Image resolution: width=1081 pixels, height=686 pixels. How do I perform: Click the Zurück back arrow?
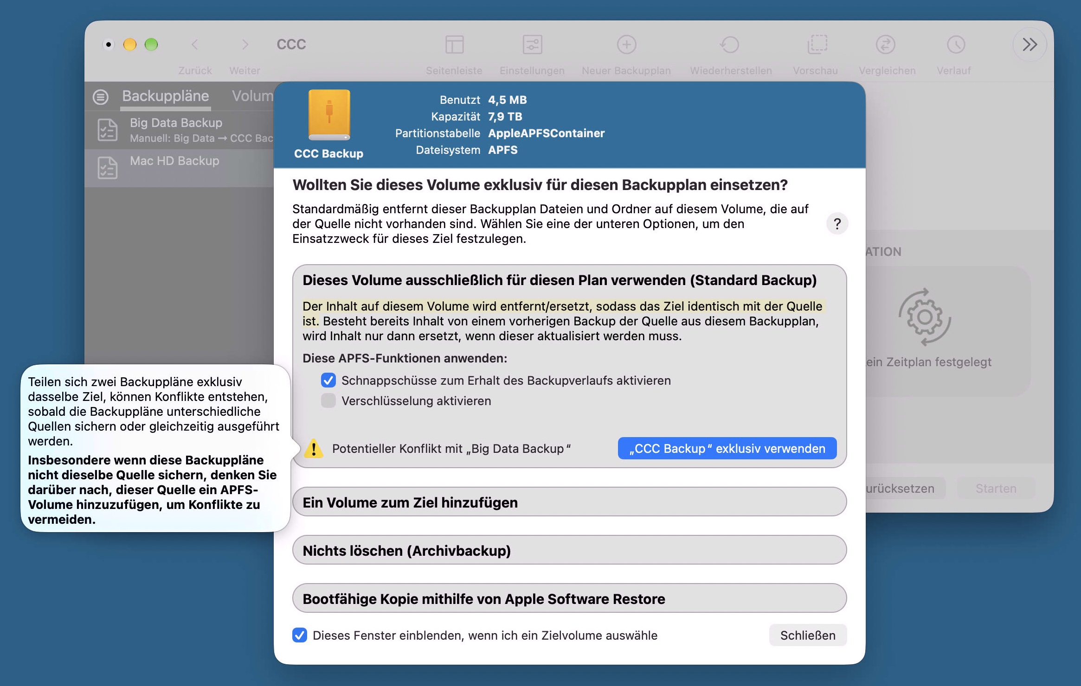[x=195, y=45]
